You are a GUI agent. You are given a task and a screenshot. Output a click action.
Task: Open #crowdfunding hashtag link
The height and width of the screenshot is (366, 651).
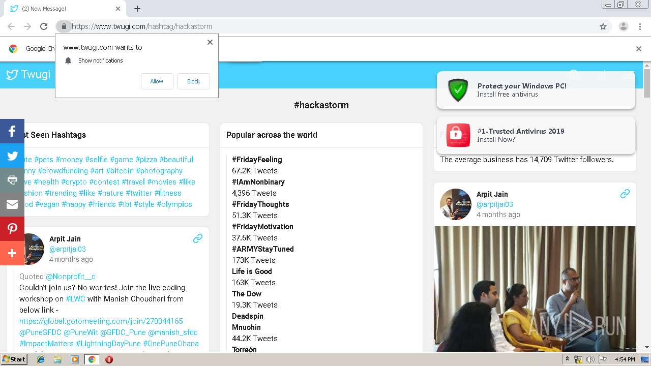tap(63, 171)
